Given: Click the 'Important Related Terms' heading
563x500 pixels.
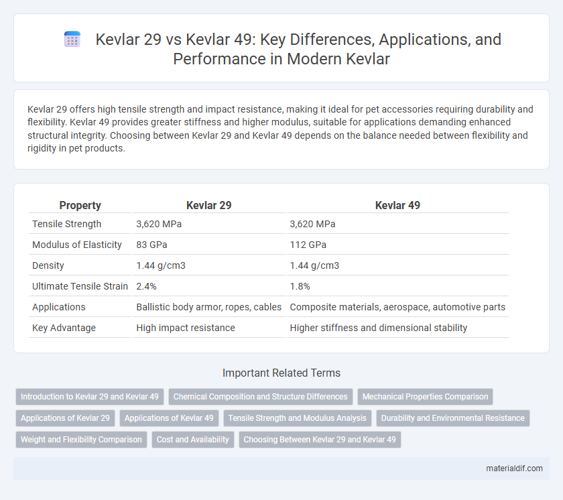Looking at the screenshot, I should click(x=281, y=373).
